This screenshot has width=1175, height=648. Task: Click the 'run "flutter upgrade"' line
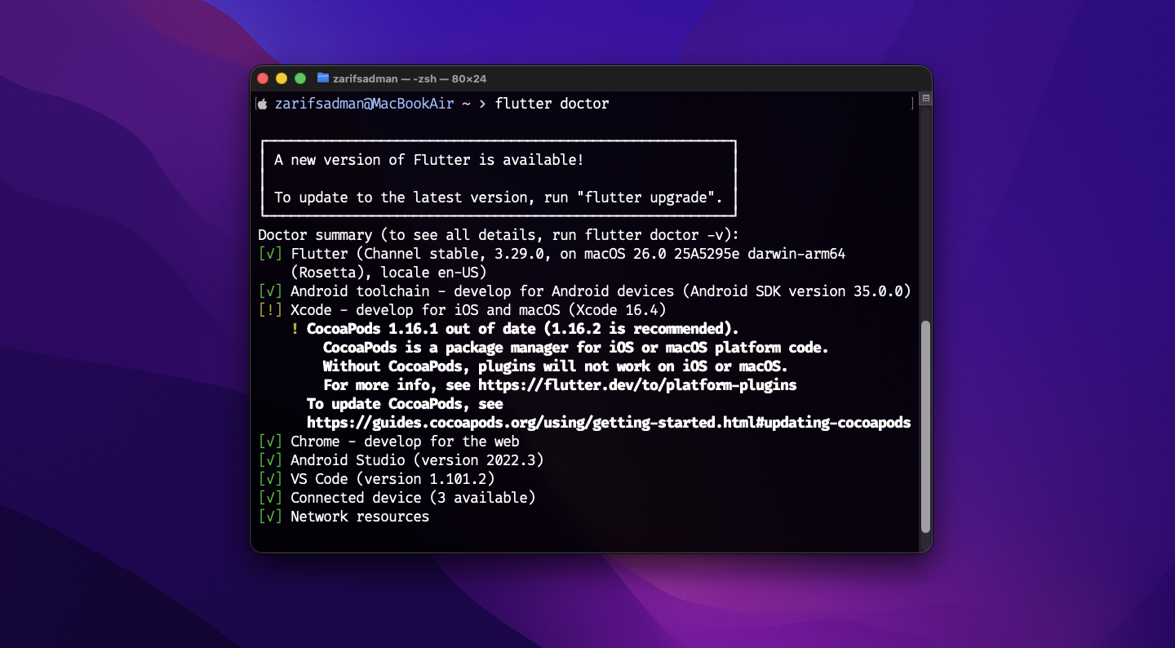point(499,198)
